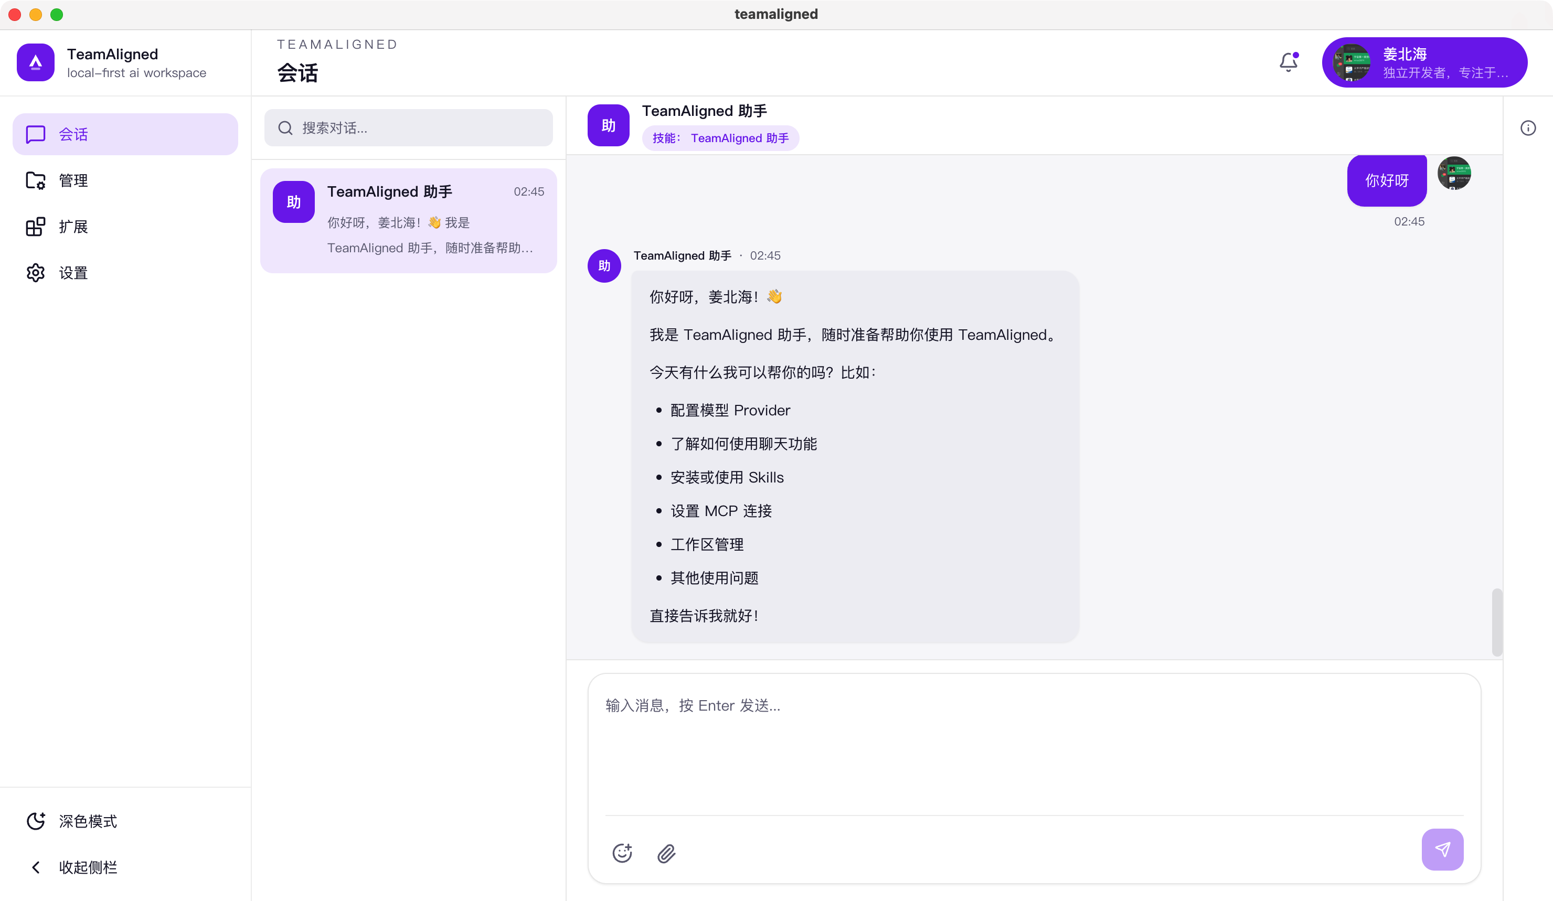Image resolution: width=1553 pixels, height=901 pixels.
Task: Click the user avatar in profile button
Action: [1352, 62]
